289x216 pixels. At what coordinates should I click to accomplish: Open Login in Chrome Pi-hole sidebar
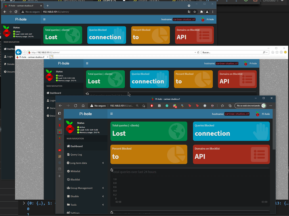click(x=8, y=56)
